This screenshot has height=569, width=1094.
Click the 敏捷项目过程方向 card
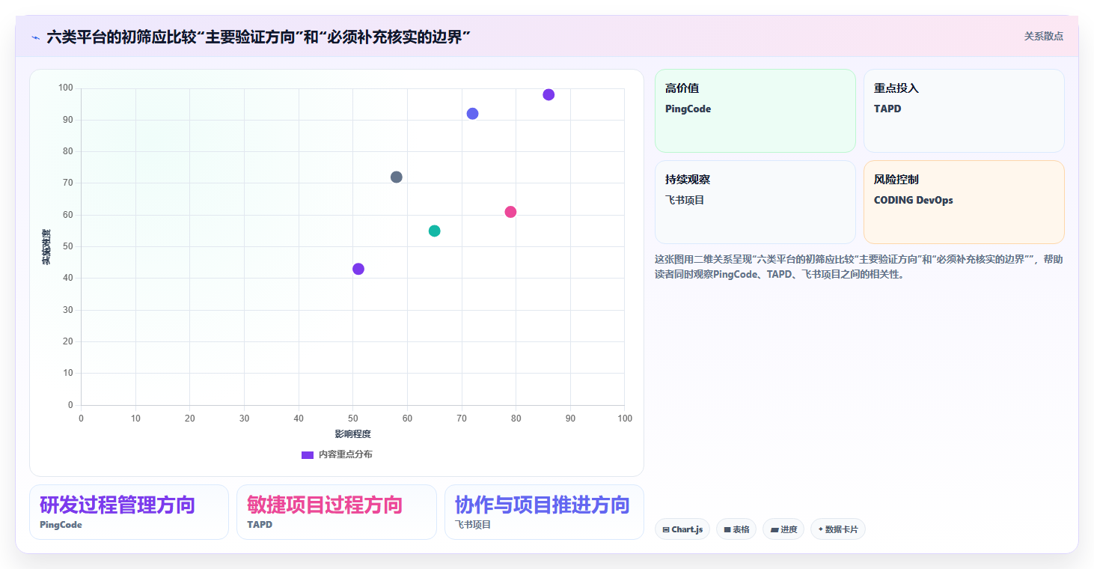(x=337, y=512)
